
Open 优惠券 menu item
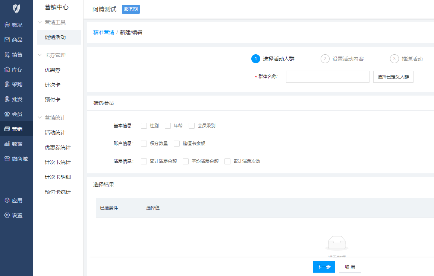tap(53, 70)
